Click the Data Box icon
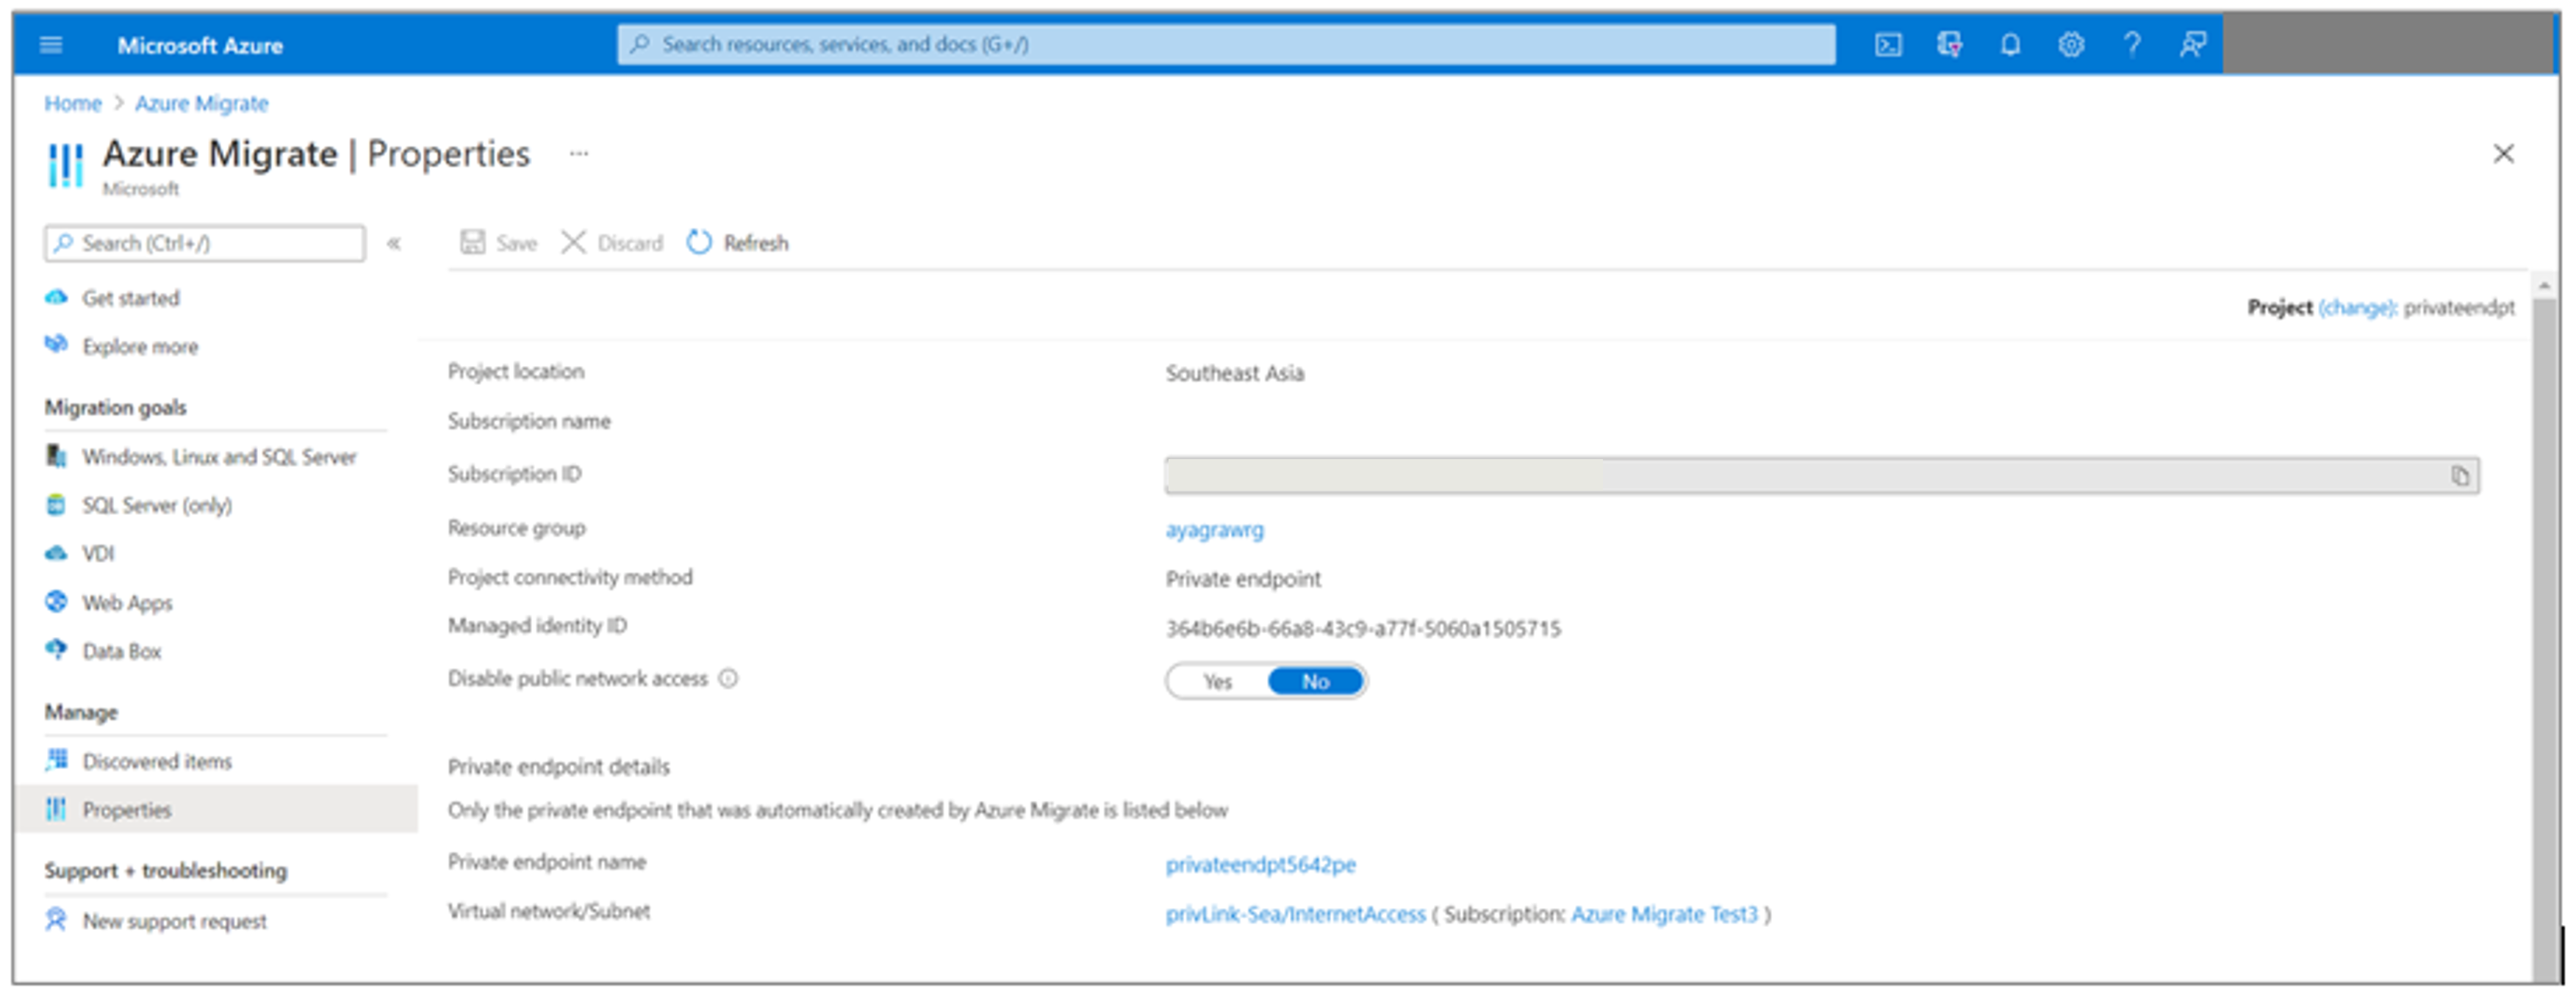The image size is (2576, 991). click(x=56, y=650)
